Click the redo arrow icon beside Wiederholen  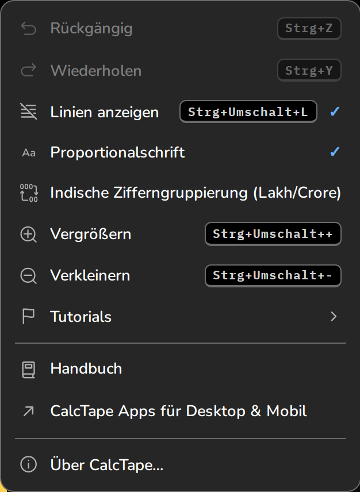pos(28,70)
